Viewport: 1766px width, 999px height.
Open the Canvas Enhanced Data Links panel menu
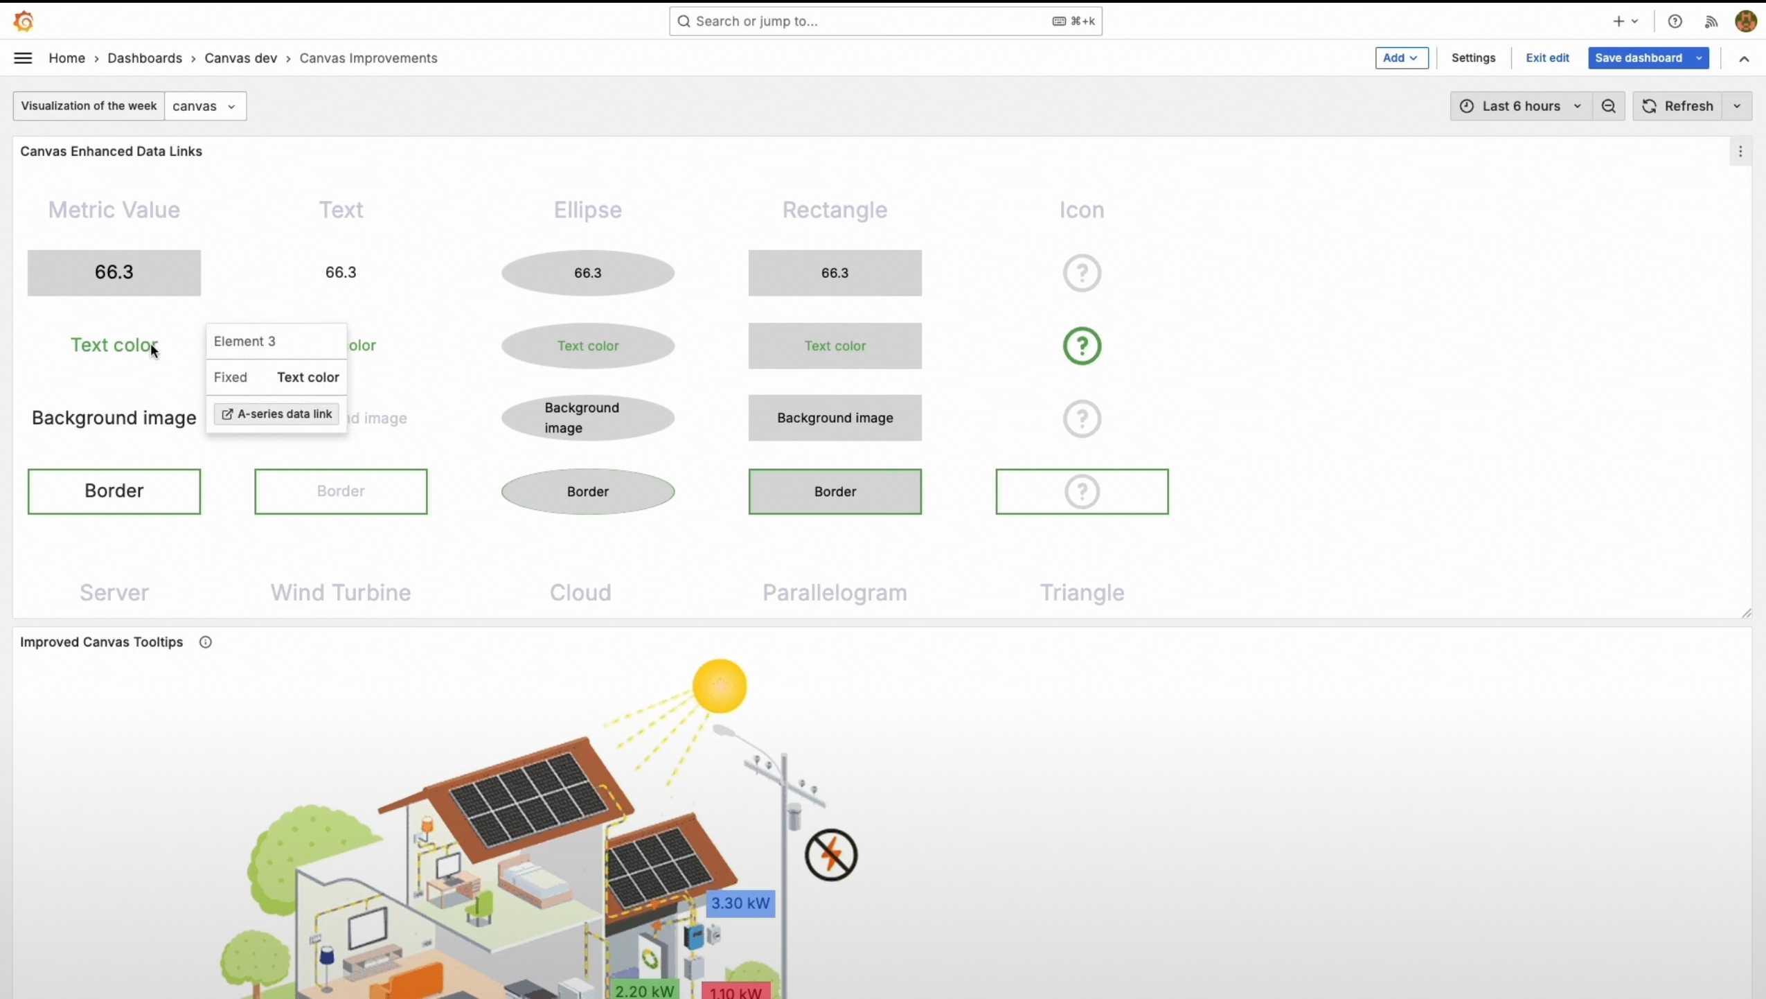click(1740, 152)
